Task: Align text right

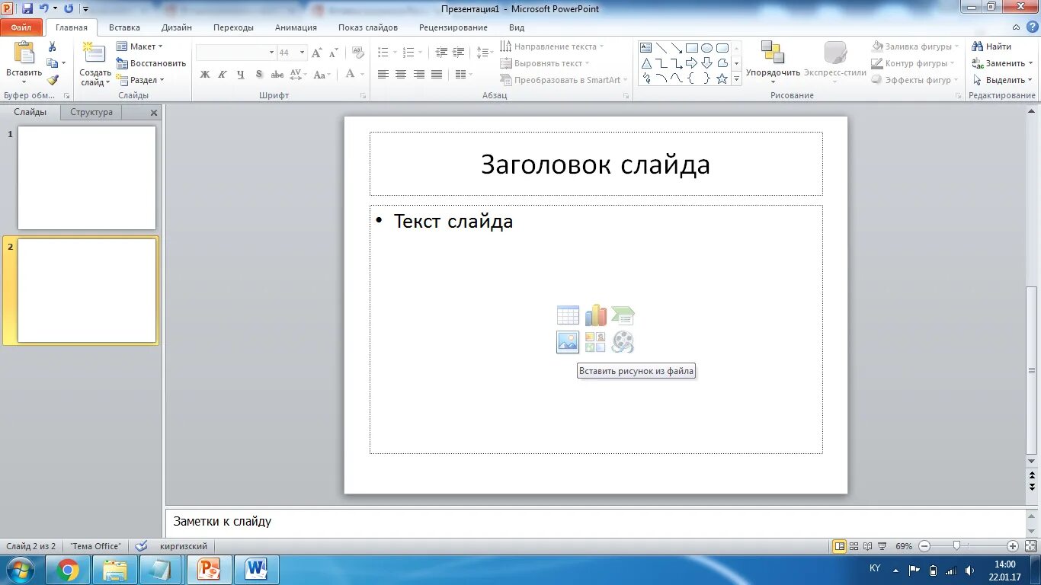Action: tap(419, 75)
